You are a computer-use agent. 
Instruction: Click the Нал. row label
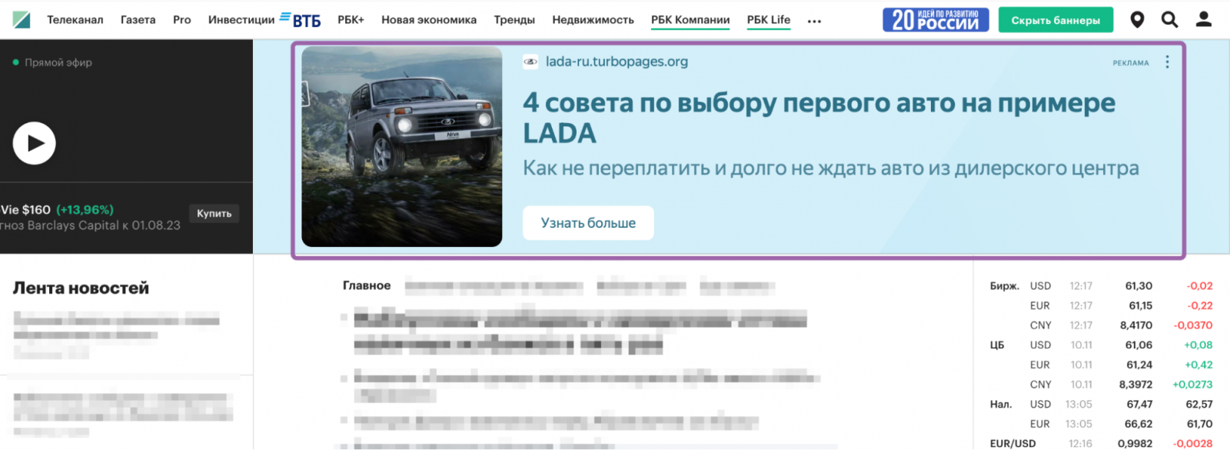click(x=1001, y=404)
